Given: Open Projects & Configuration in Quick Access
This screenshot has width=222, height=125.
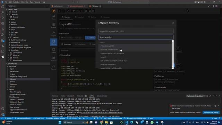Looking at the screenshot, I should coord(18,76).
